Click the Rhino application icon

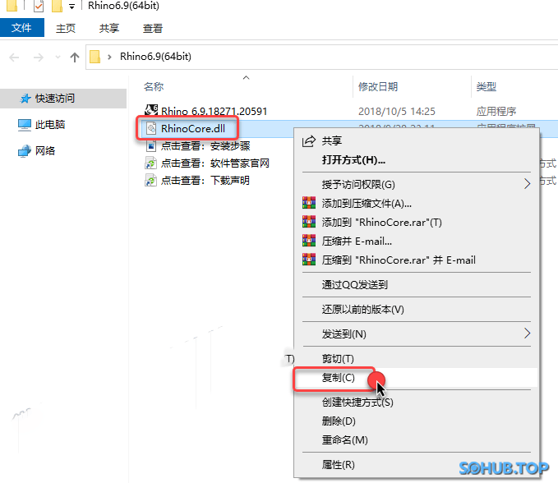pyautogui.click(x=151, y=110)
